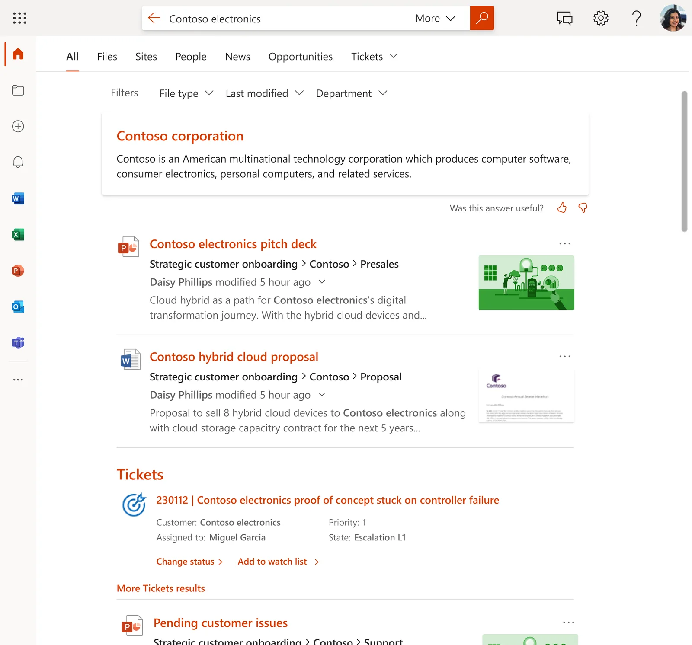Click the orange search magnifier button
Image resolution: width=692 pixels, height=645 pixels.
(x=482, y=18)
